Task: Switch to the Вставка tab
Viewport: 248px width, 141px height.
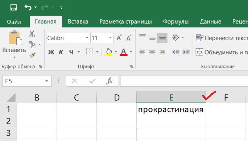Action: point(78,22)
